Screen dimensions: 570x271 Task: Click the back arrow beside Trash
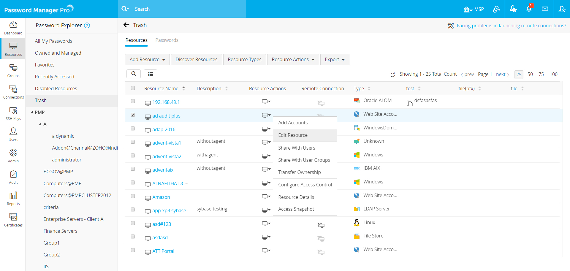[126, 25]
